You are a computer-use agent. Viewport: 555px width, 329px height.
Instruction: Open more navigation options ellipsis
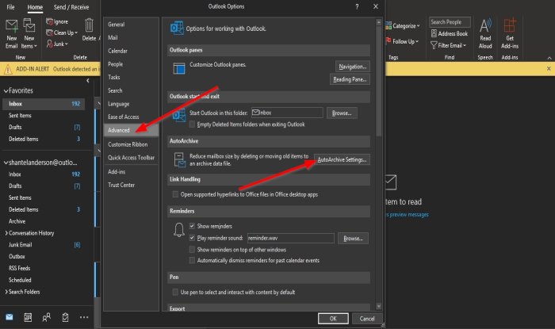coord(84,317)
